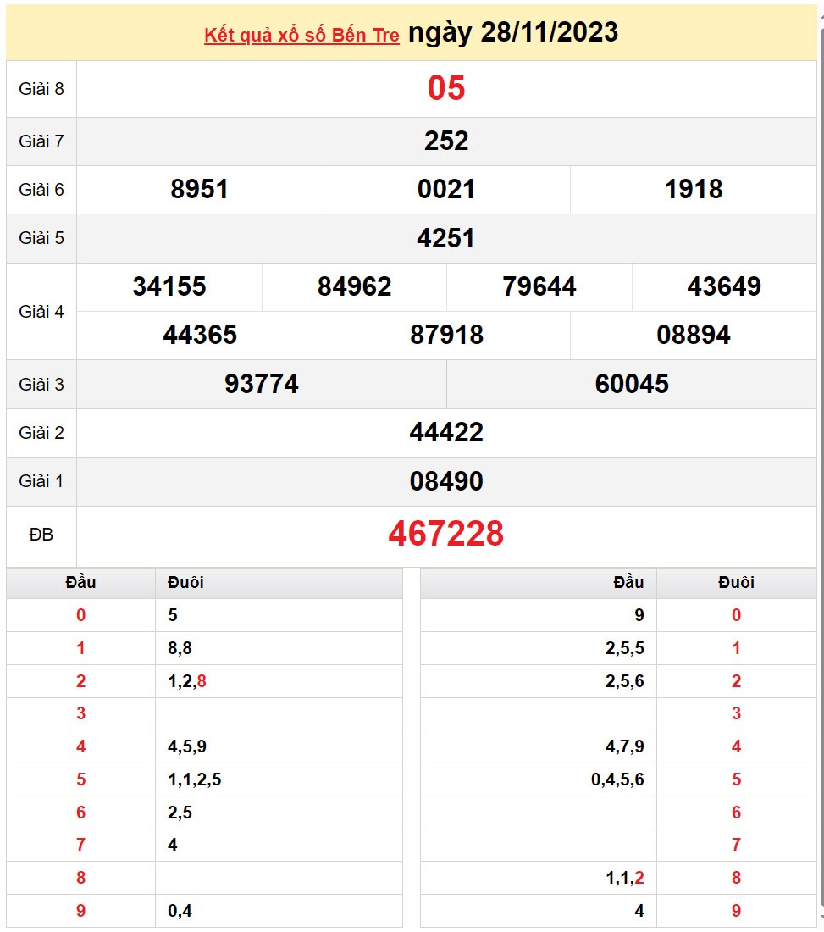The image size is (824, 932).
Task: Click the 0,4 cell for head 9
Action: coord(180,911)
